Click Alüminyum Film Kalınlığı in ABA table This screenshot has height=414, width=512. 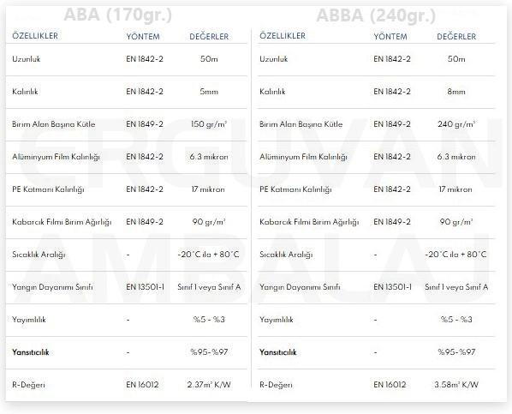56,157
